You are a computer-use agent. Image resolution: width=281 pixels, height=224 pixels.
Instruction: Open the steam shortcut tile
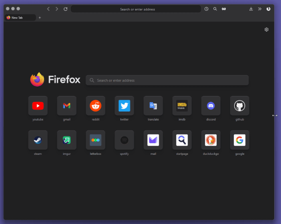38,140
